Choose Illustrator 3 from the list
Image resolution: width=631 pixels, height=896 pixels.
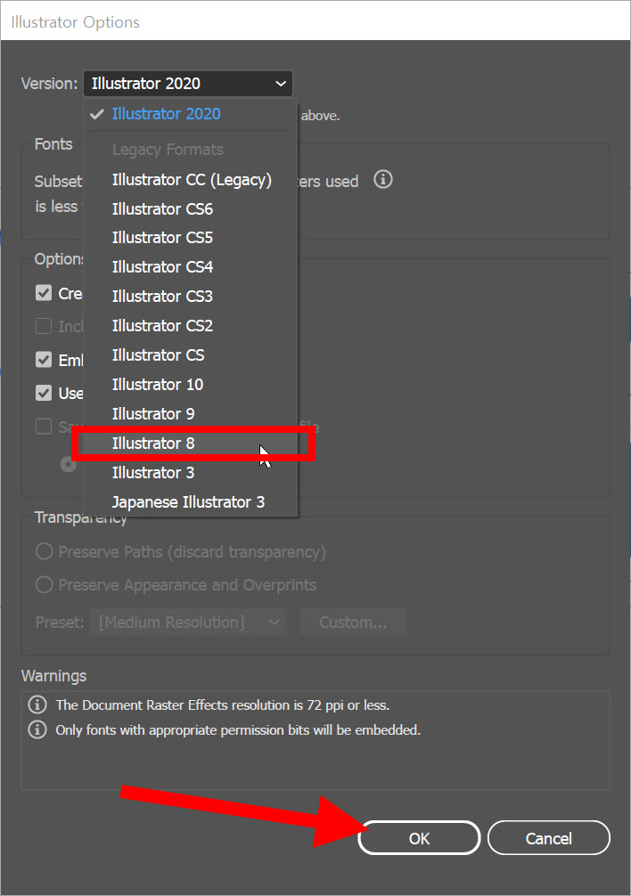tap(191, 473)
